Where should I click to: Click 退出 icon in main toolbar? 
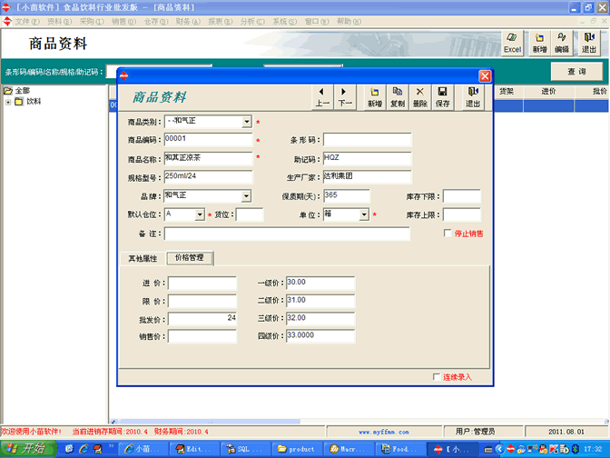[x=588, y=43]
